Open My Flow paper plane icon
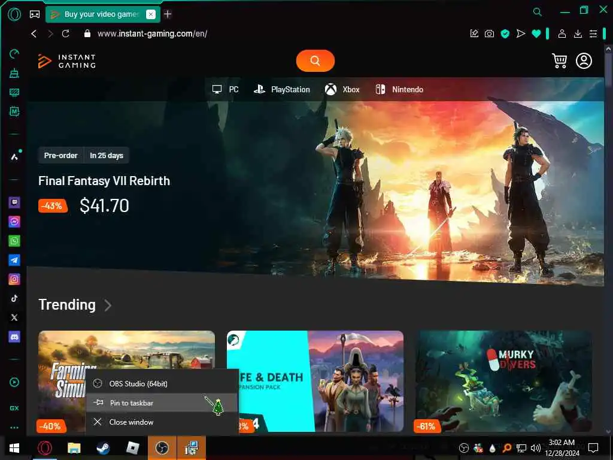 pyautogui.click(x=520, y=34)
